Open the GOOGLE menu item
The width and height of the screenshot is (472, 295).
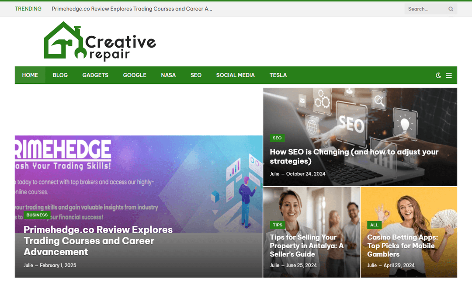coord(135,75)
